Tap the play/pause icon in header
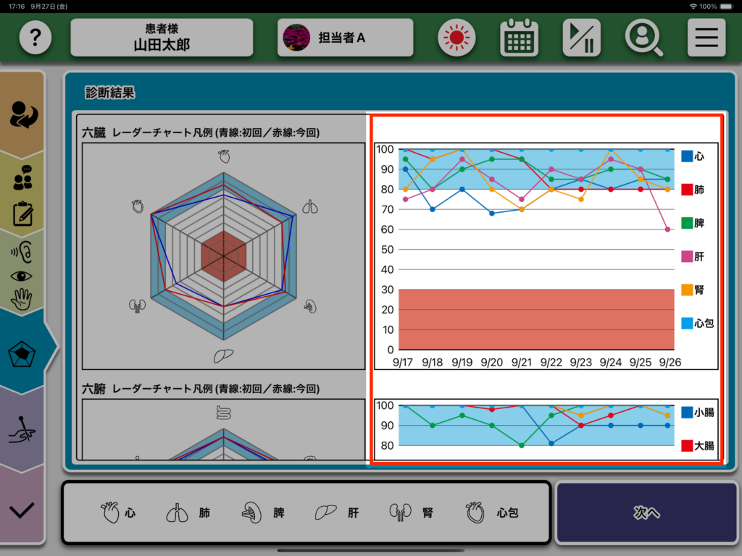 pos(581,38)
